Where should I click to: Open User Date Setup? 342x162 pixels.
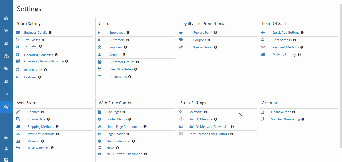[x=121, y=69]
